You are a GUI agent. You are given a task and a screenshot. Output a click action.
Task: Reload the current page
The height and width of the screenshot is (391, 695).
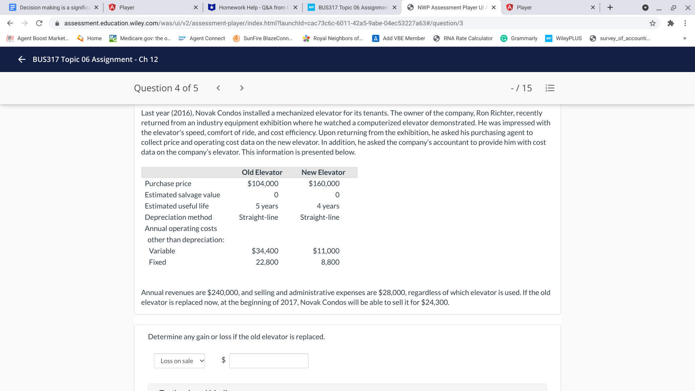39,23
